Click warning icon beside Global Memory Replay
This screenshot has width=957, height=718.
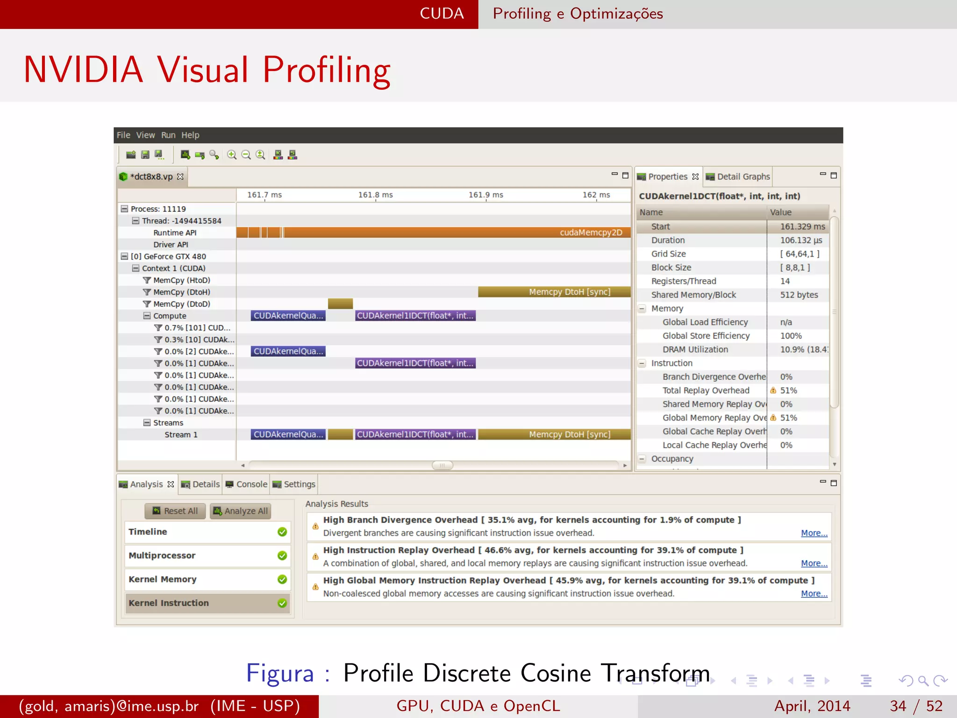(773, 418)
